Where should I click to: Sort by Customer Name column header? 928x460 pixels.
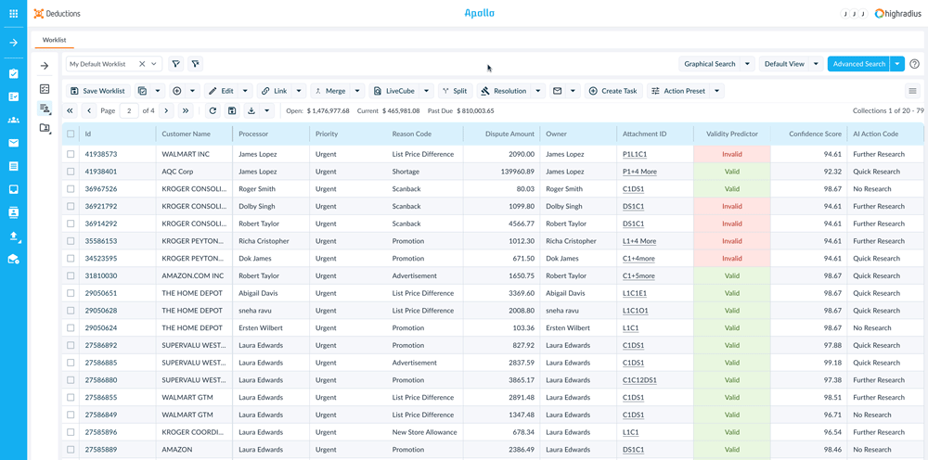[186, 134]
